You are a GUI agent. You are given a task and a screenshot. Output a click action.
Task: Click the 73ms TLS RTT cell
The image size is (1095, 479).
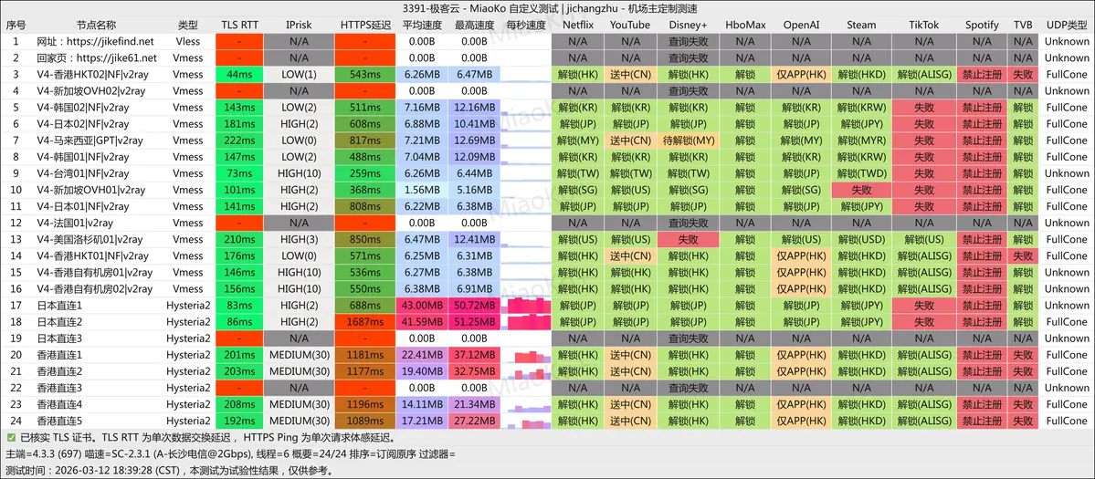(x=239, y=173)
